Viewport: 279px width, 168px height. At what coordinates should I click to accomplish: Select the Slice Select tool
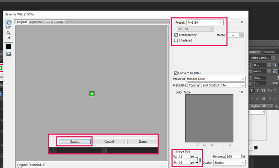[x=8, y=27]
